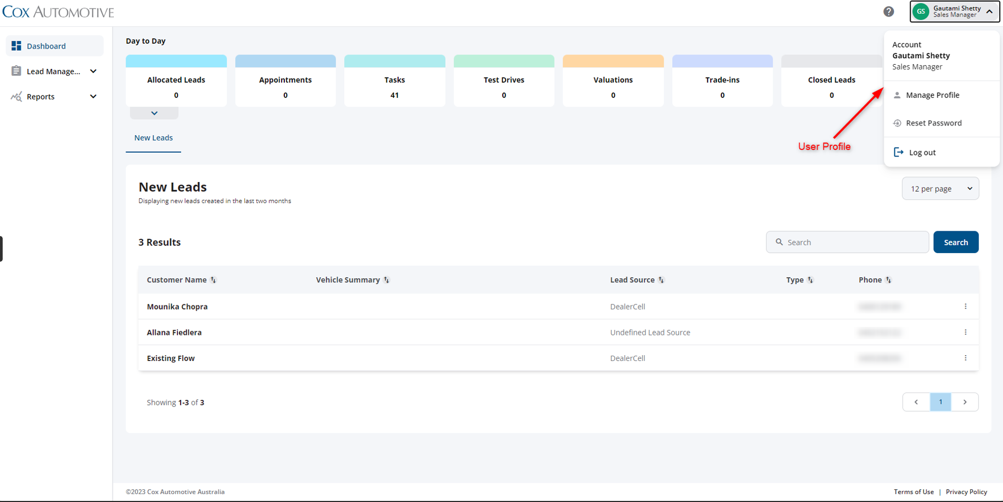The image size is (1003, 502).
Task: Expand the Lead Management sidebar menu
Action: 93,71
